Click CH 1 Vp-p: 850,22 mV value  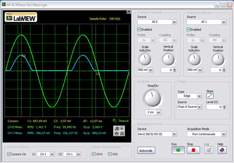pos(94,133)
